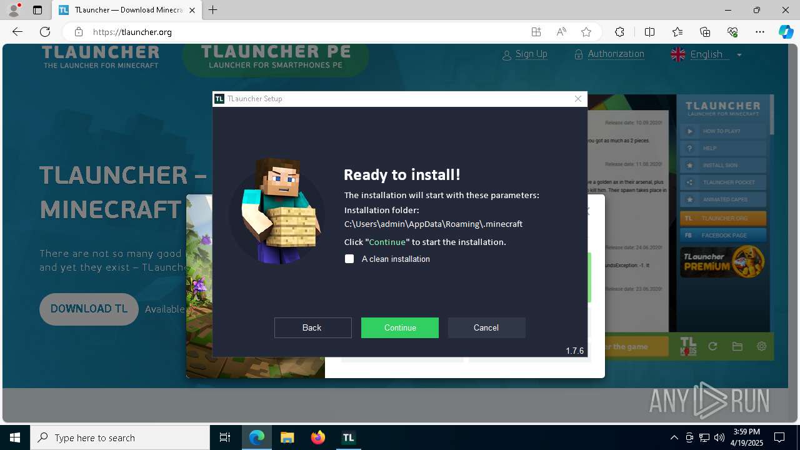This screenshot has width=800, height=450.
Task: View site information lock icon
Action: [79, 32]
